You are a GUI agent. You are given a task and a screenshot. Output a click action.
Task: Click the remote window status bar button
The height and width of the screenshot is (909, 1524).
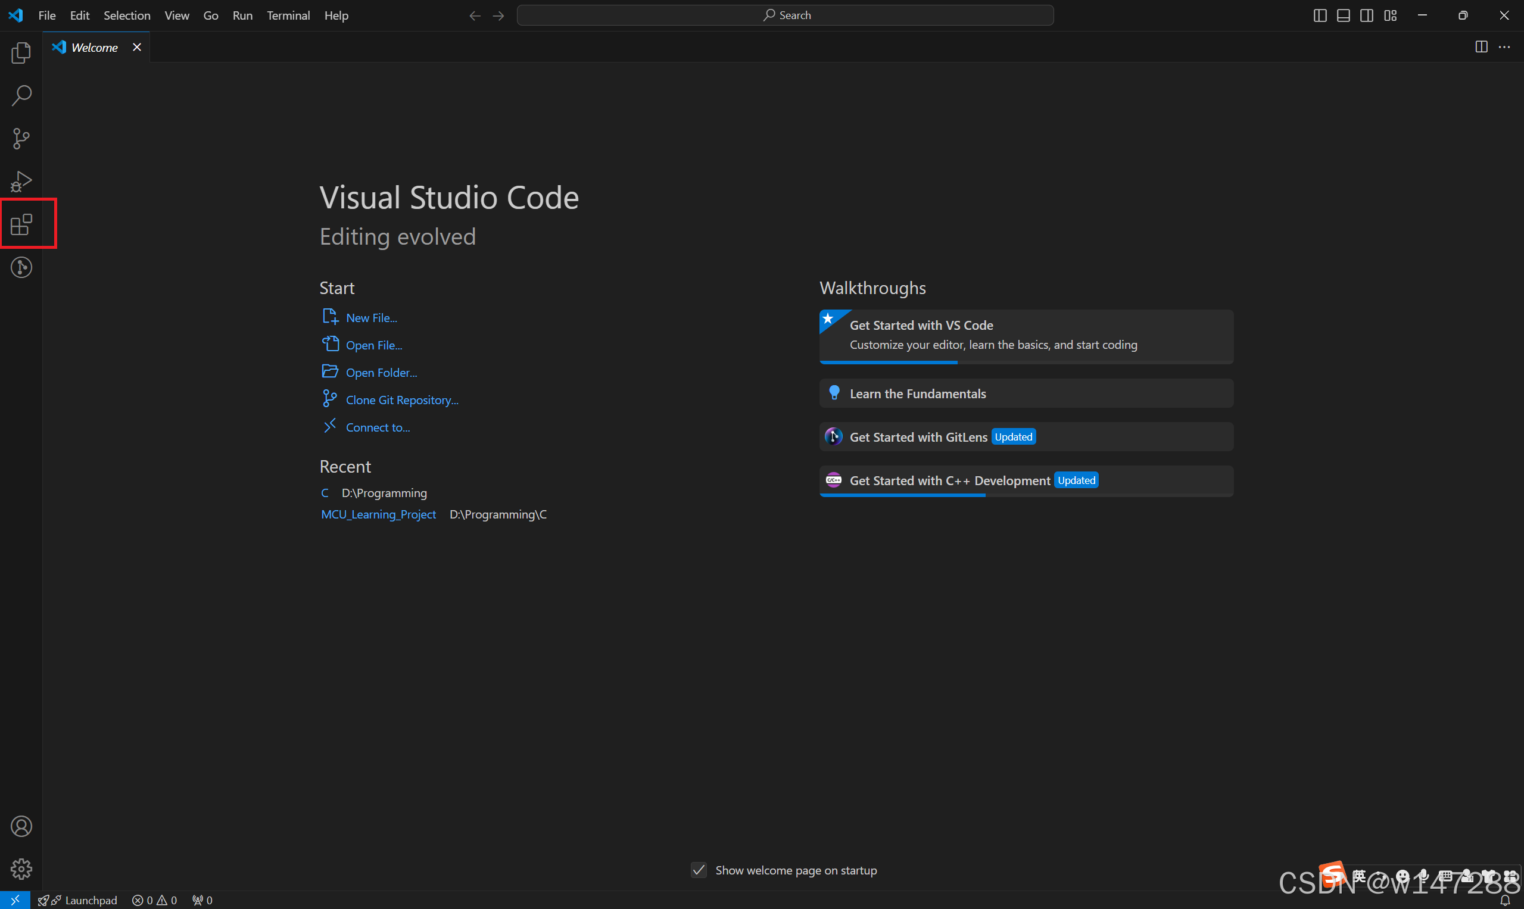tap(15, 900)
